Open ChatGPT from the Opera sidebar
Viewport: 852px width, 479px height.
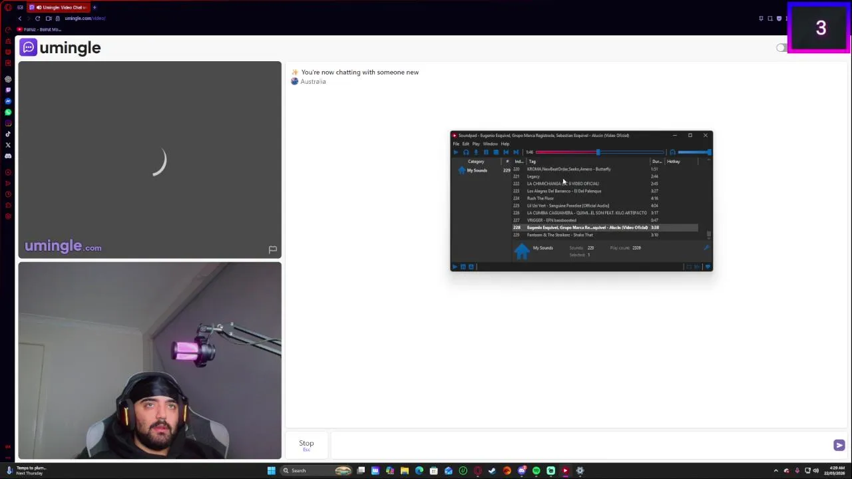point(8,79)
